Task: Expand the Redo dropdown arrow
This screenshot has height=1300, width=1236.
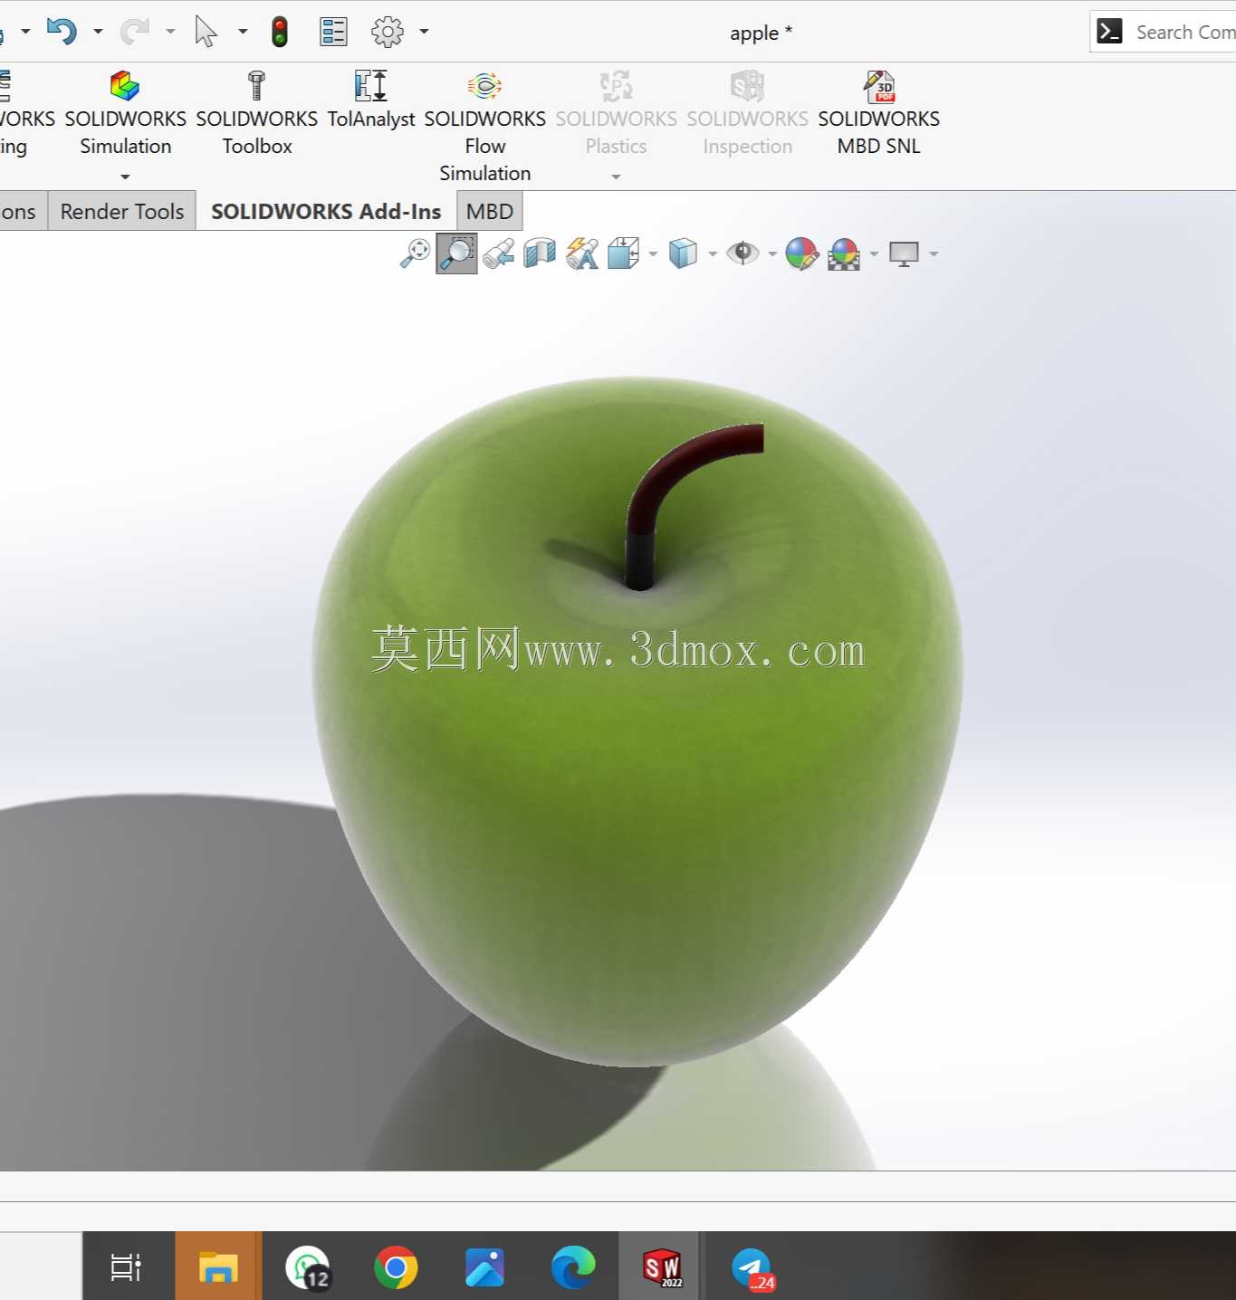Action: pyautogui.click(x=170, y=32)
